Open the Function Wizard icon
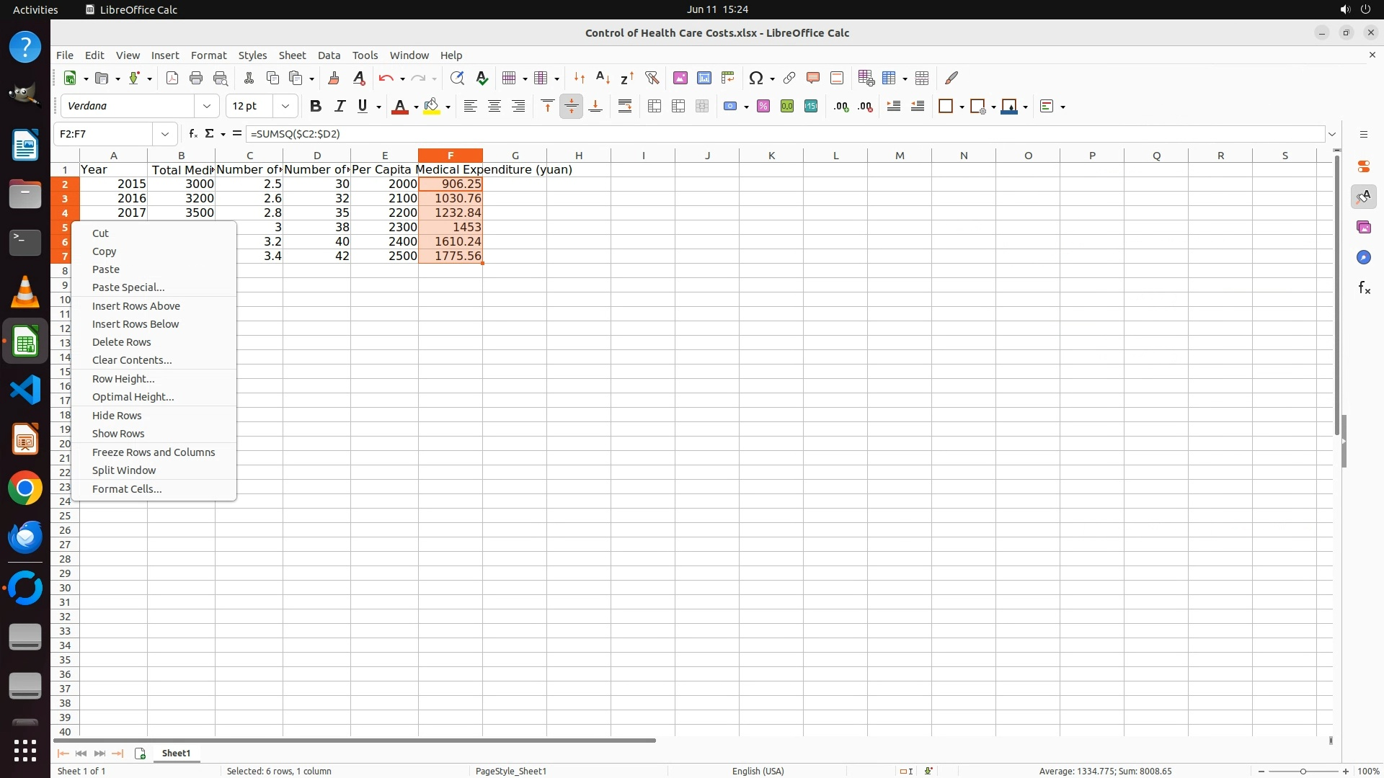1384x778 pixels. click(x=192, y=133)
